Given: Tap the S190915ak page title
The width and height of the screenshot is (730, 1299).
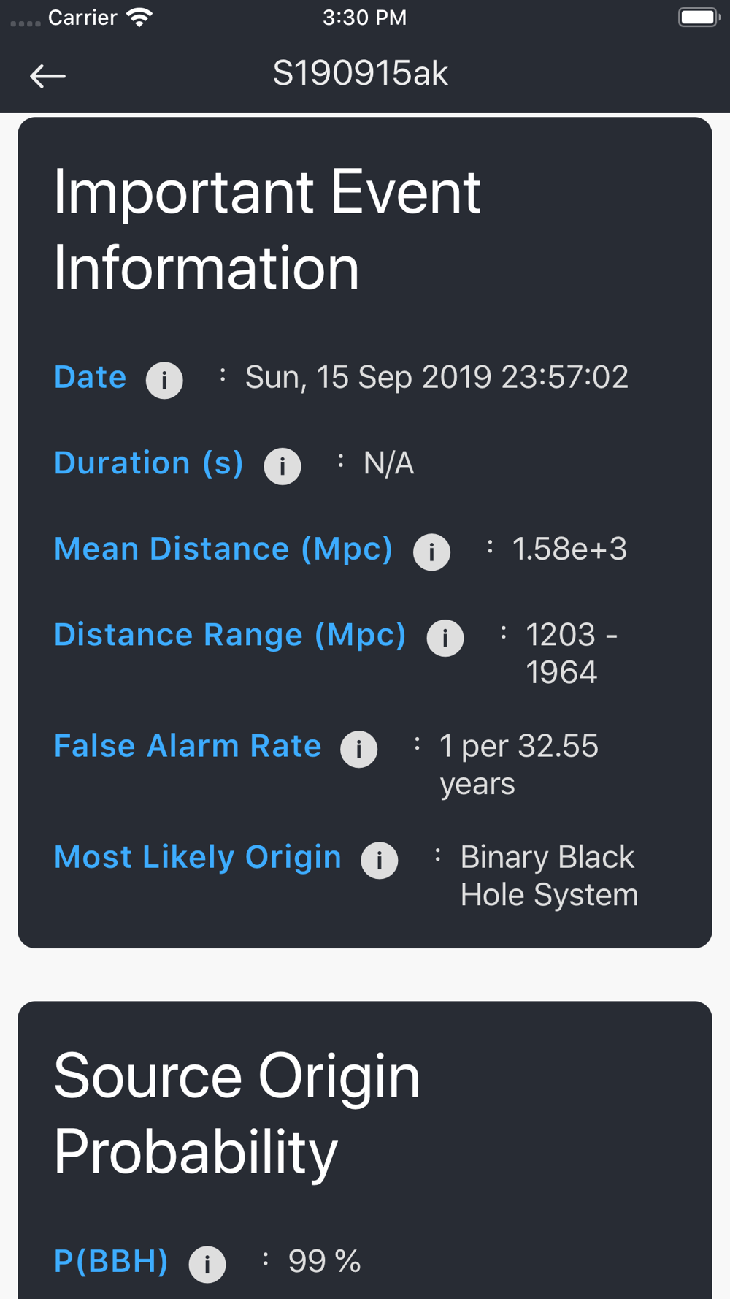Looking at the screenshot, I should point(361,73).
